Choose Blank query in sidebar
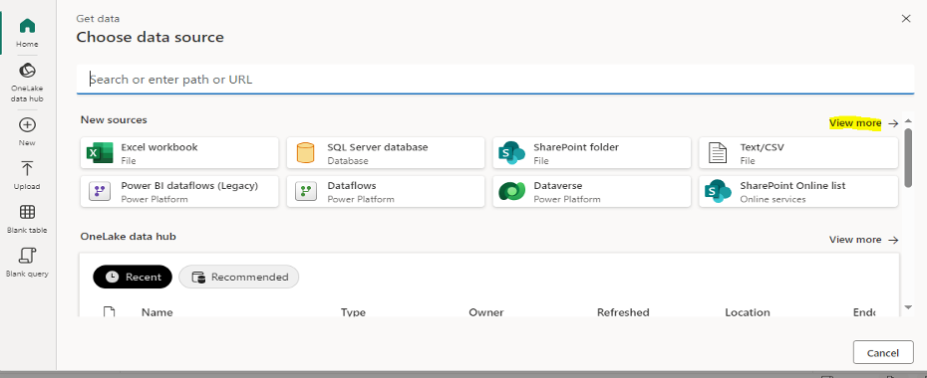This screenshot has height=378, width=927. [x=27, y=263]
